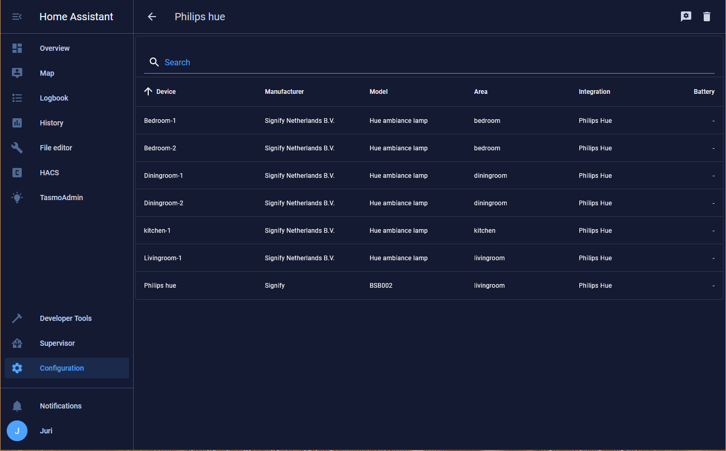Open Map page in sidebar
The image size is (726, 451).
[67, 73]
